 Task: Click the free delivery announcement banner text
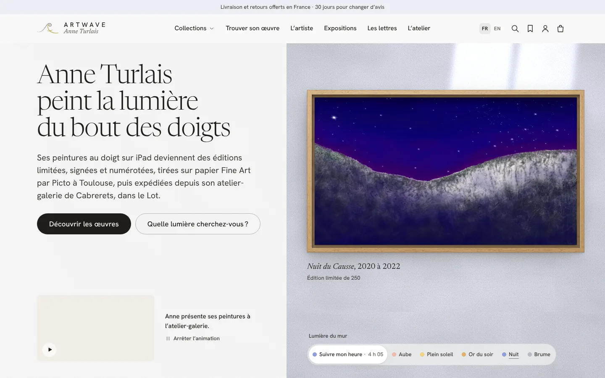[302, 7]
